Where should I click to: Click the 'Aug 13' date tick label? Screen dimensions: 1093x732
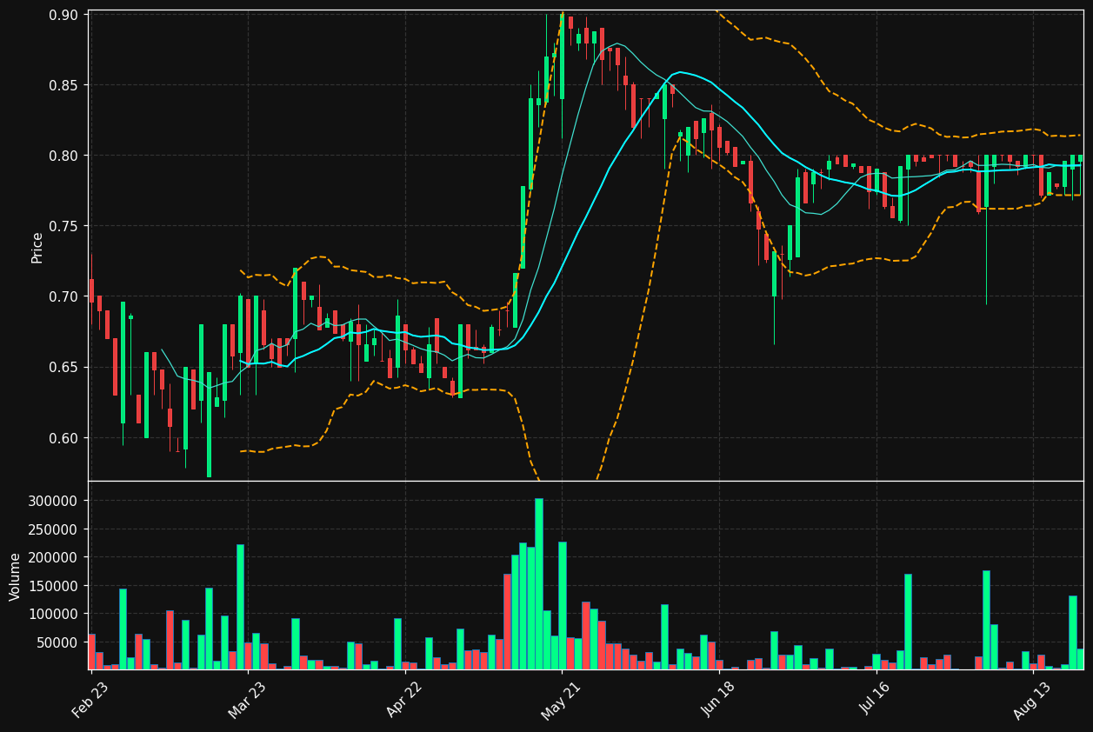click(x=1032, y=699)
